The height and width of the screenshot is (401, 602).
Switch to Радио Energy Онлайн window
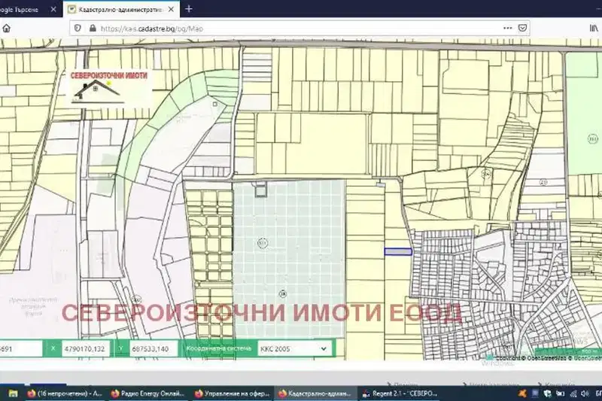pos(147,393)
